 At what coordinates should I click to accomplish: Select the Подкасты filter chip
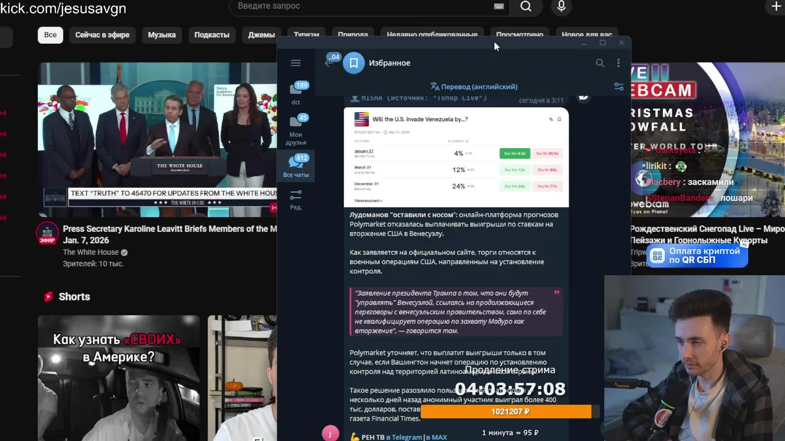(212, 35)
